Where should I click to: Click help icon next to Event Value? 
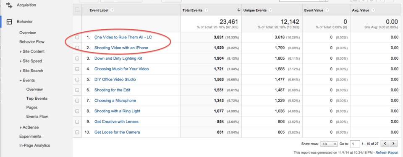pyautogui.click(x=327, y=10)
